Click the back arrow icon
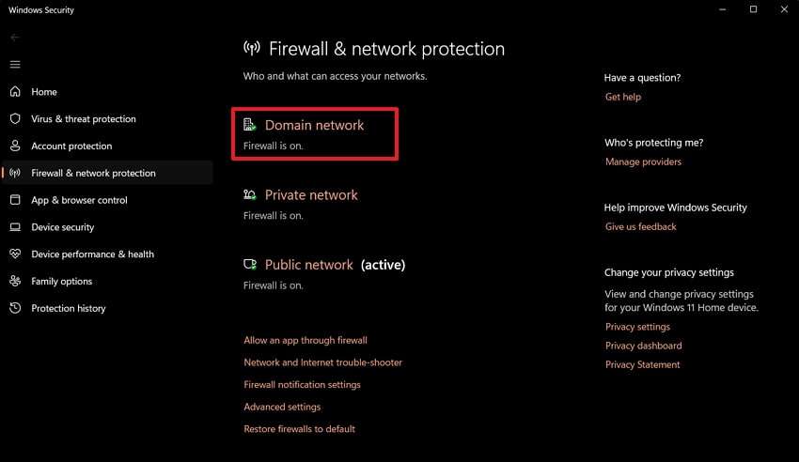This screenshot has height=462, width=799. [14, 38]
